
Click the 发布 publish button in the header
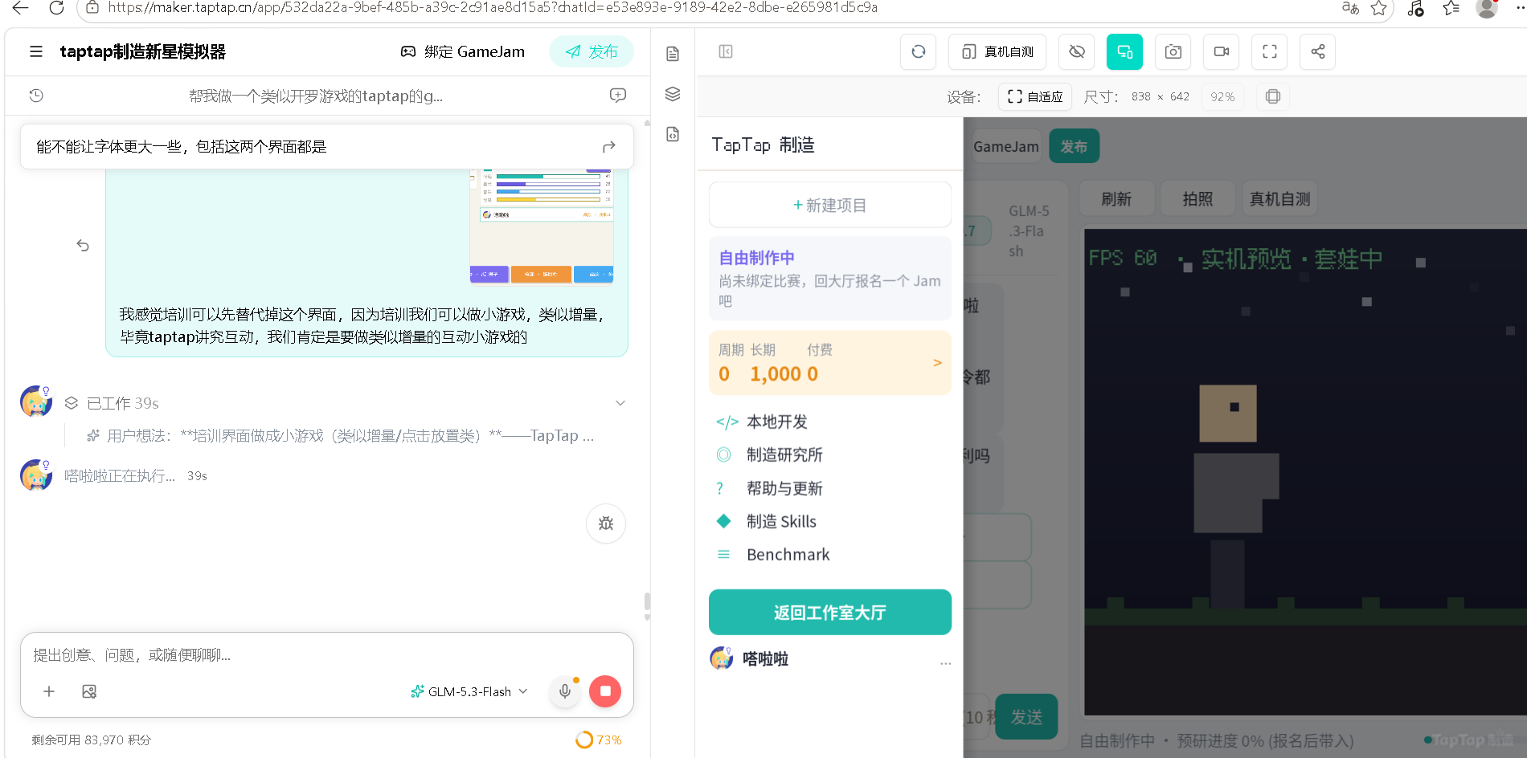pyautogui.click(x=592, y=51)
